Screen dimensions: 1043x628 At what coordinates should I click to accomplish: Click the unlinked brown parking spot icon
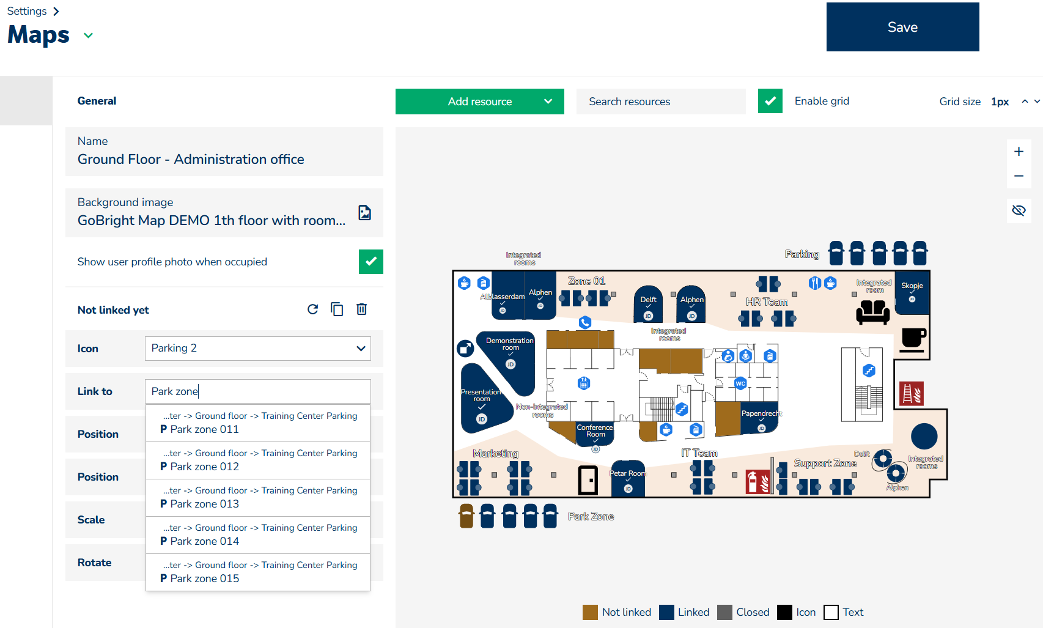(466, 516)
